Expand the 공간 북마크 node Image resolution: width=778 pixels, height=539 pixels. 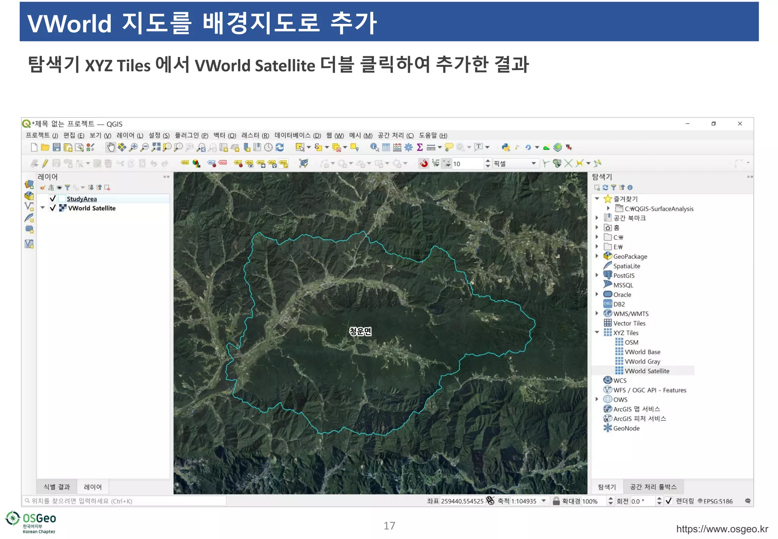[597, 218]
